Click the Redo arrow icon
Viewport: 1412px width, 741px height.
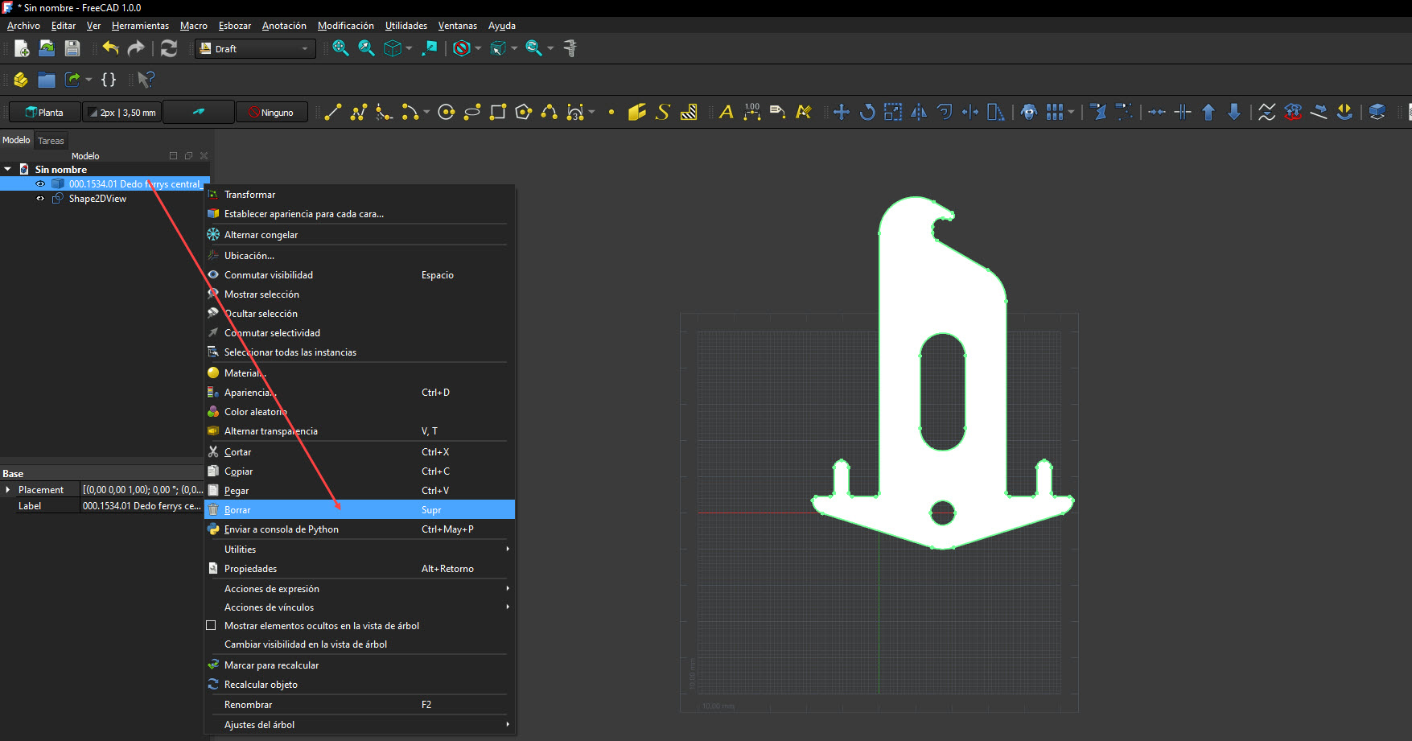(x=136, y=48)
